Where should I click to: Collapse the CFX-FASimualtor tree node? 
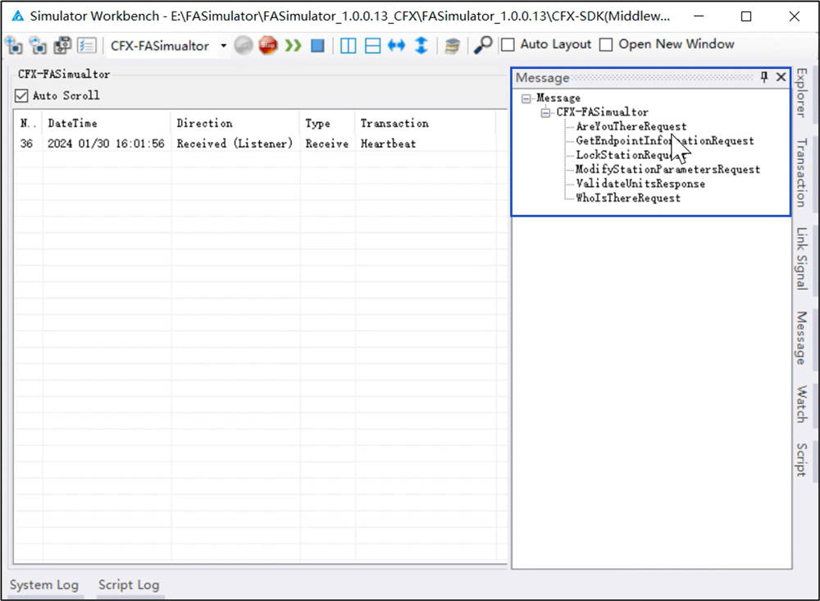546,112
